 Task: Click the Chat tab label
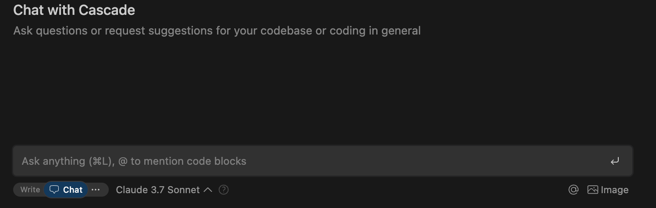73,190
